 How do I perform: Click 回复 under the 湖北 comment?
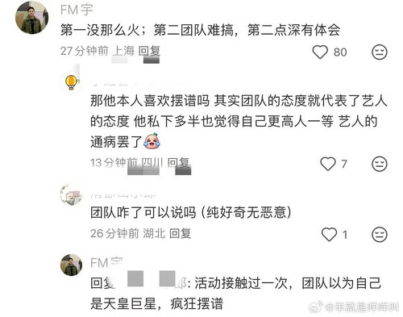click(181, 233)
